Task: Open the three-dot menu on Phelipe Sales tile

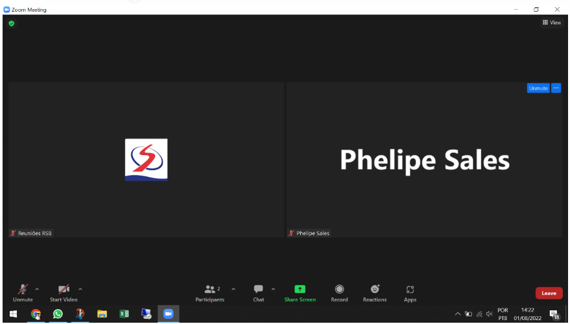Action: [556, 88]
